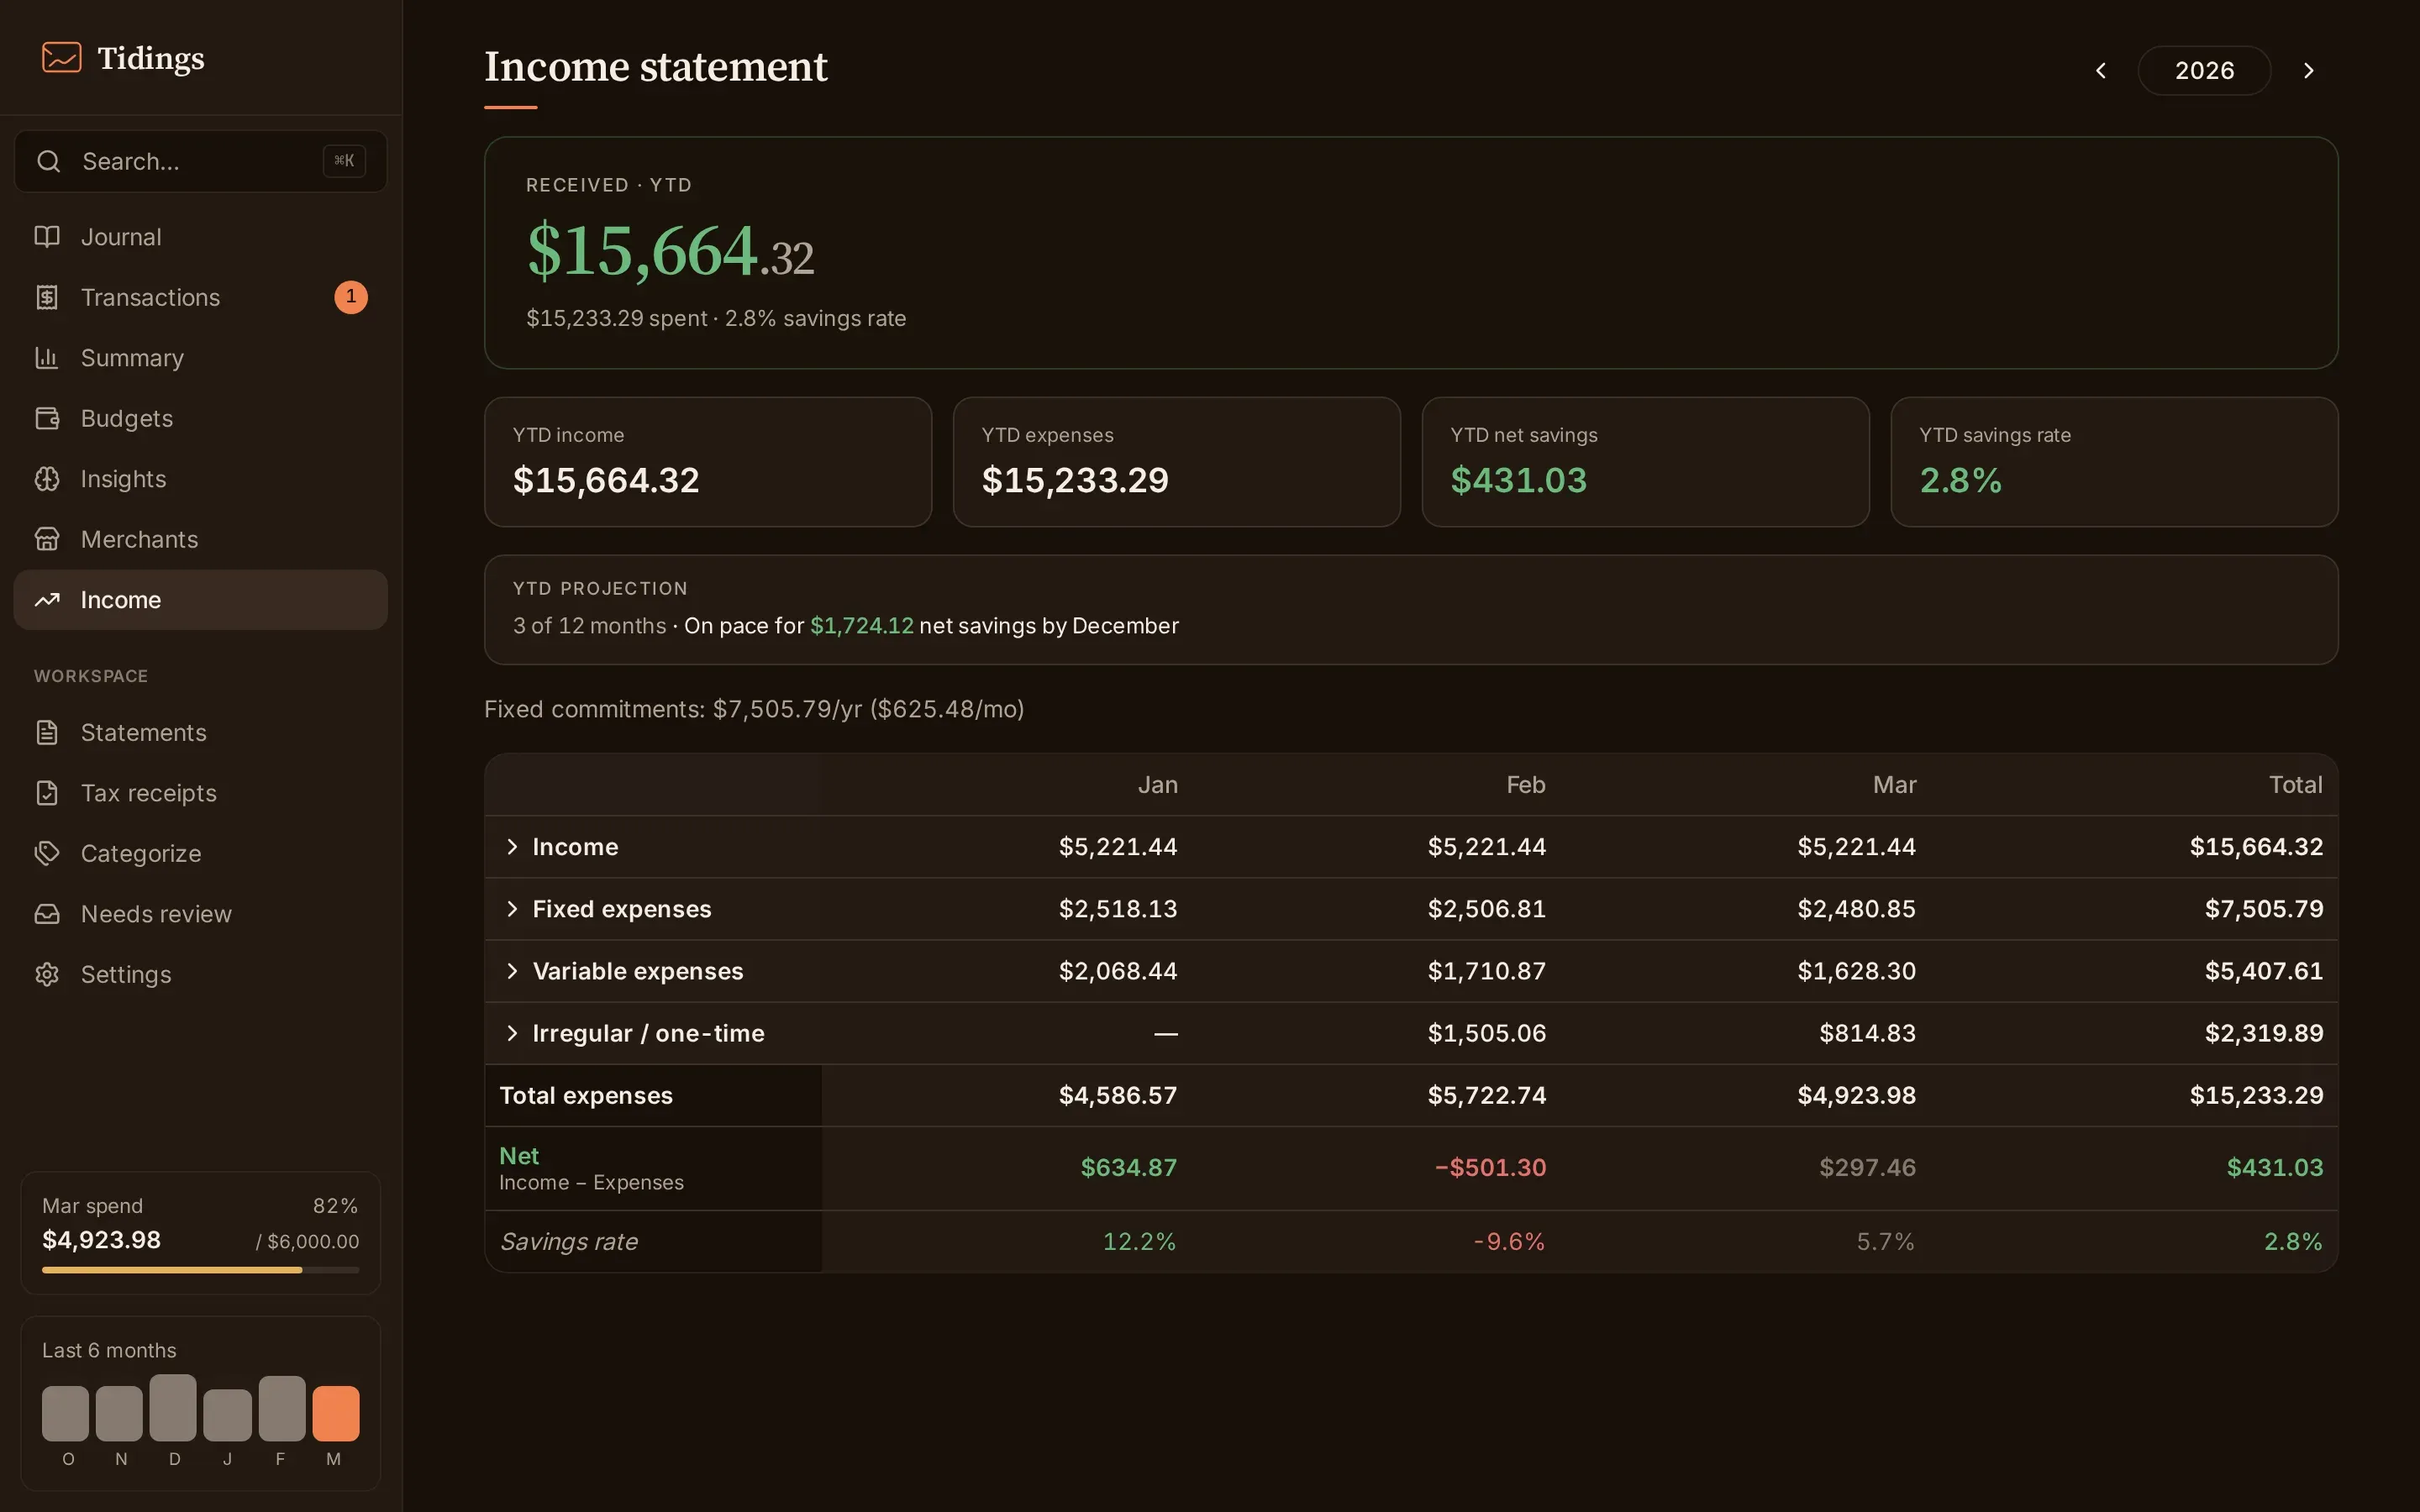Click the $2,068.44 Jan variable expenses cell
This screenshot has height=1512, width=2420.
1118,972
